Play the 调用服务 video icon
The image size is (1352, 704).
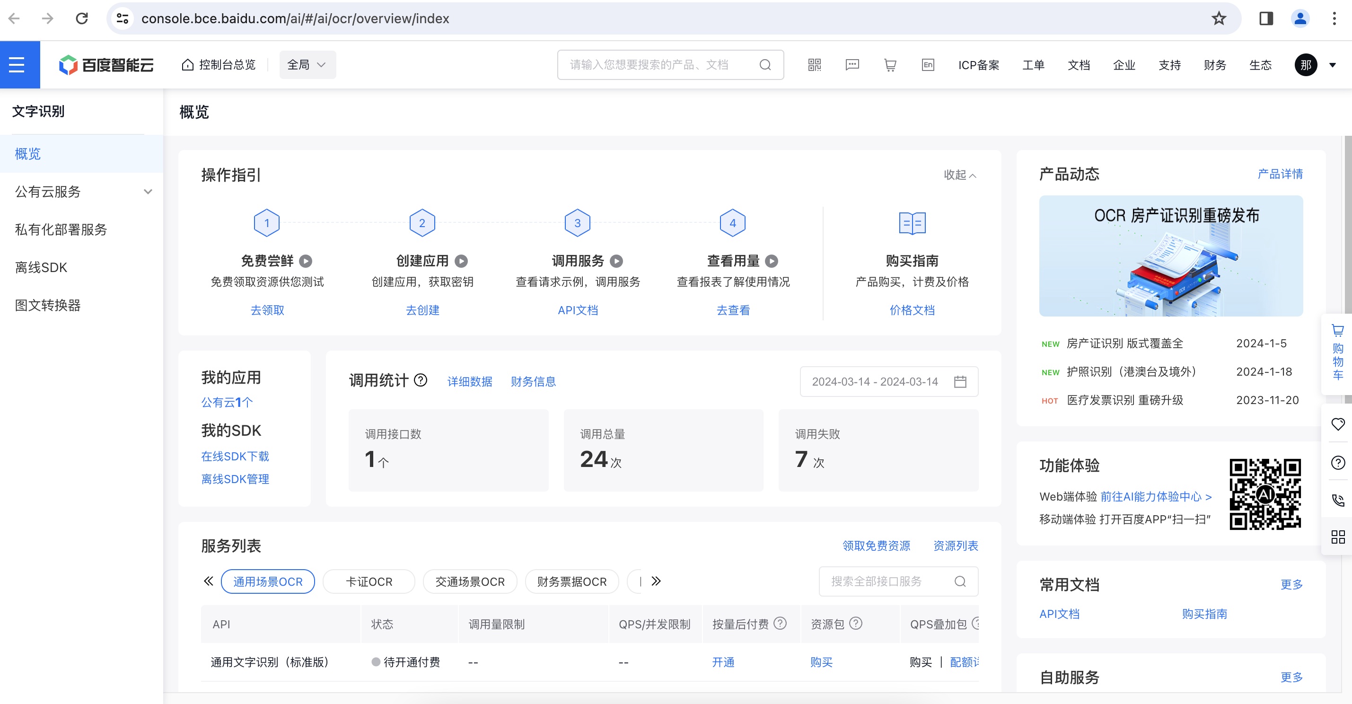[x=617, y=261]
